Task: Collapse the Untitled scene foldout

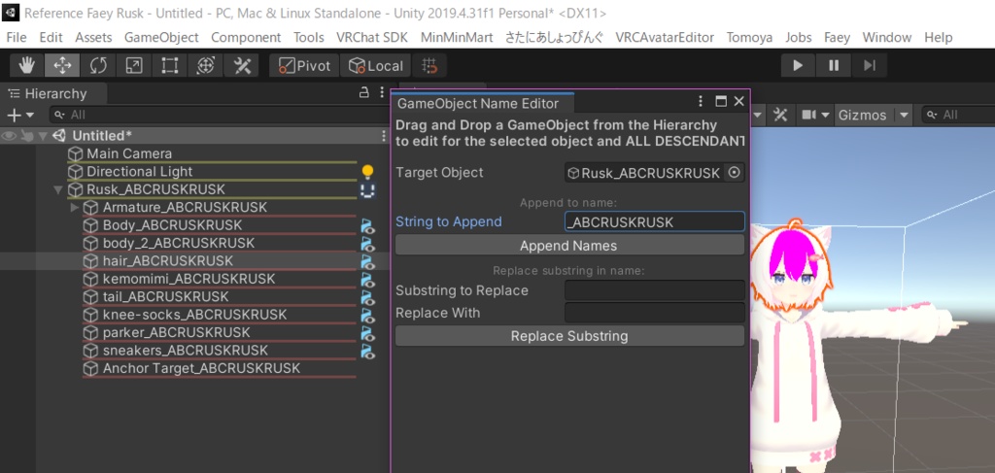Action: point(43,136)
